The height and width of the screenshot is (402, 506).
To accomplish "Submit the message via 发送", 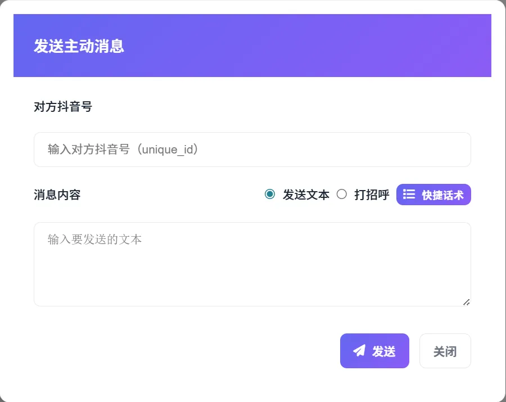I will pyautogui.click(x=374, y=350).
